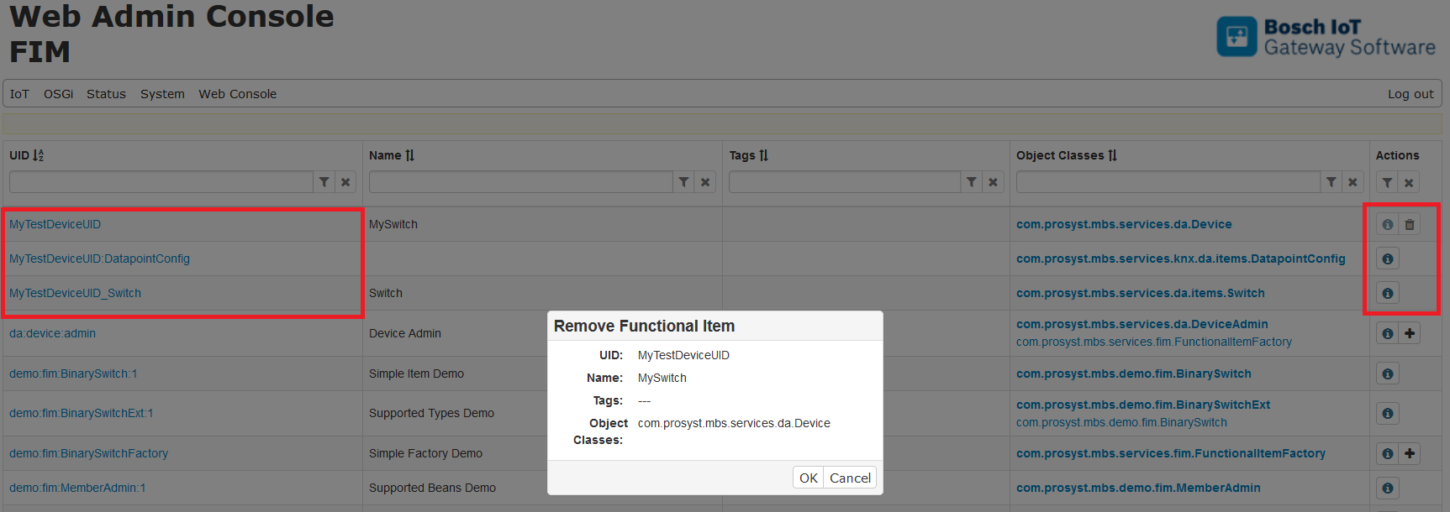
Task: Click com.prosyst.mbs.services.da.items.Switch class
Action: [x=1141, y=293]
